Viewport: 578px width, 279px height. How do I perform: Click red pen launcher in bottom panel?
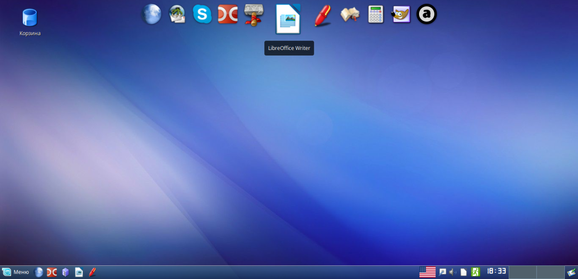[92, 272]
